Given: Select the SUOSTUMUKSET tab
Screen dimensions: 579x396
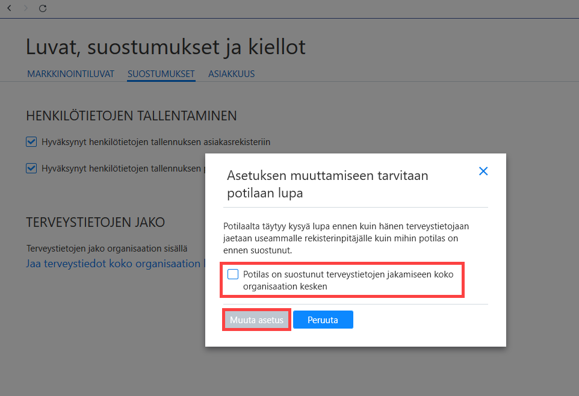Looking at the screenshot, I should 161,74.
